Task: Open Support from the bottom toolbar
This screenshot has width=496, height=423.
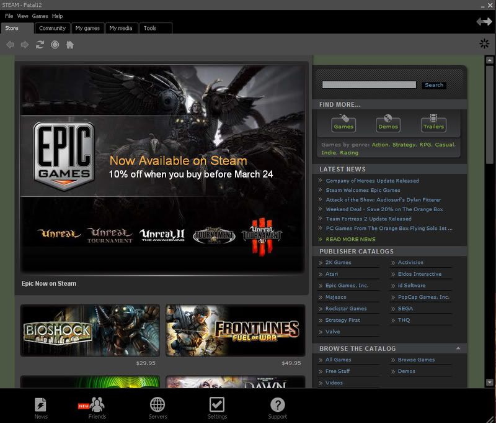Action: click(277, 404)
